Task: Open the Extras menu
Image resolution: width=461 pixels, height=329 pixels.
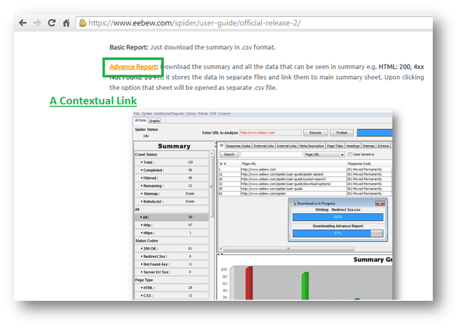Action: click(x=191, y=113)
